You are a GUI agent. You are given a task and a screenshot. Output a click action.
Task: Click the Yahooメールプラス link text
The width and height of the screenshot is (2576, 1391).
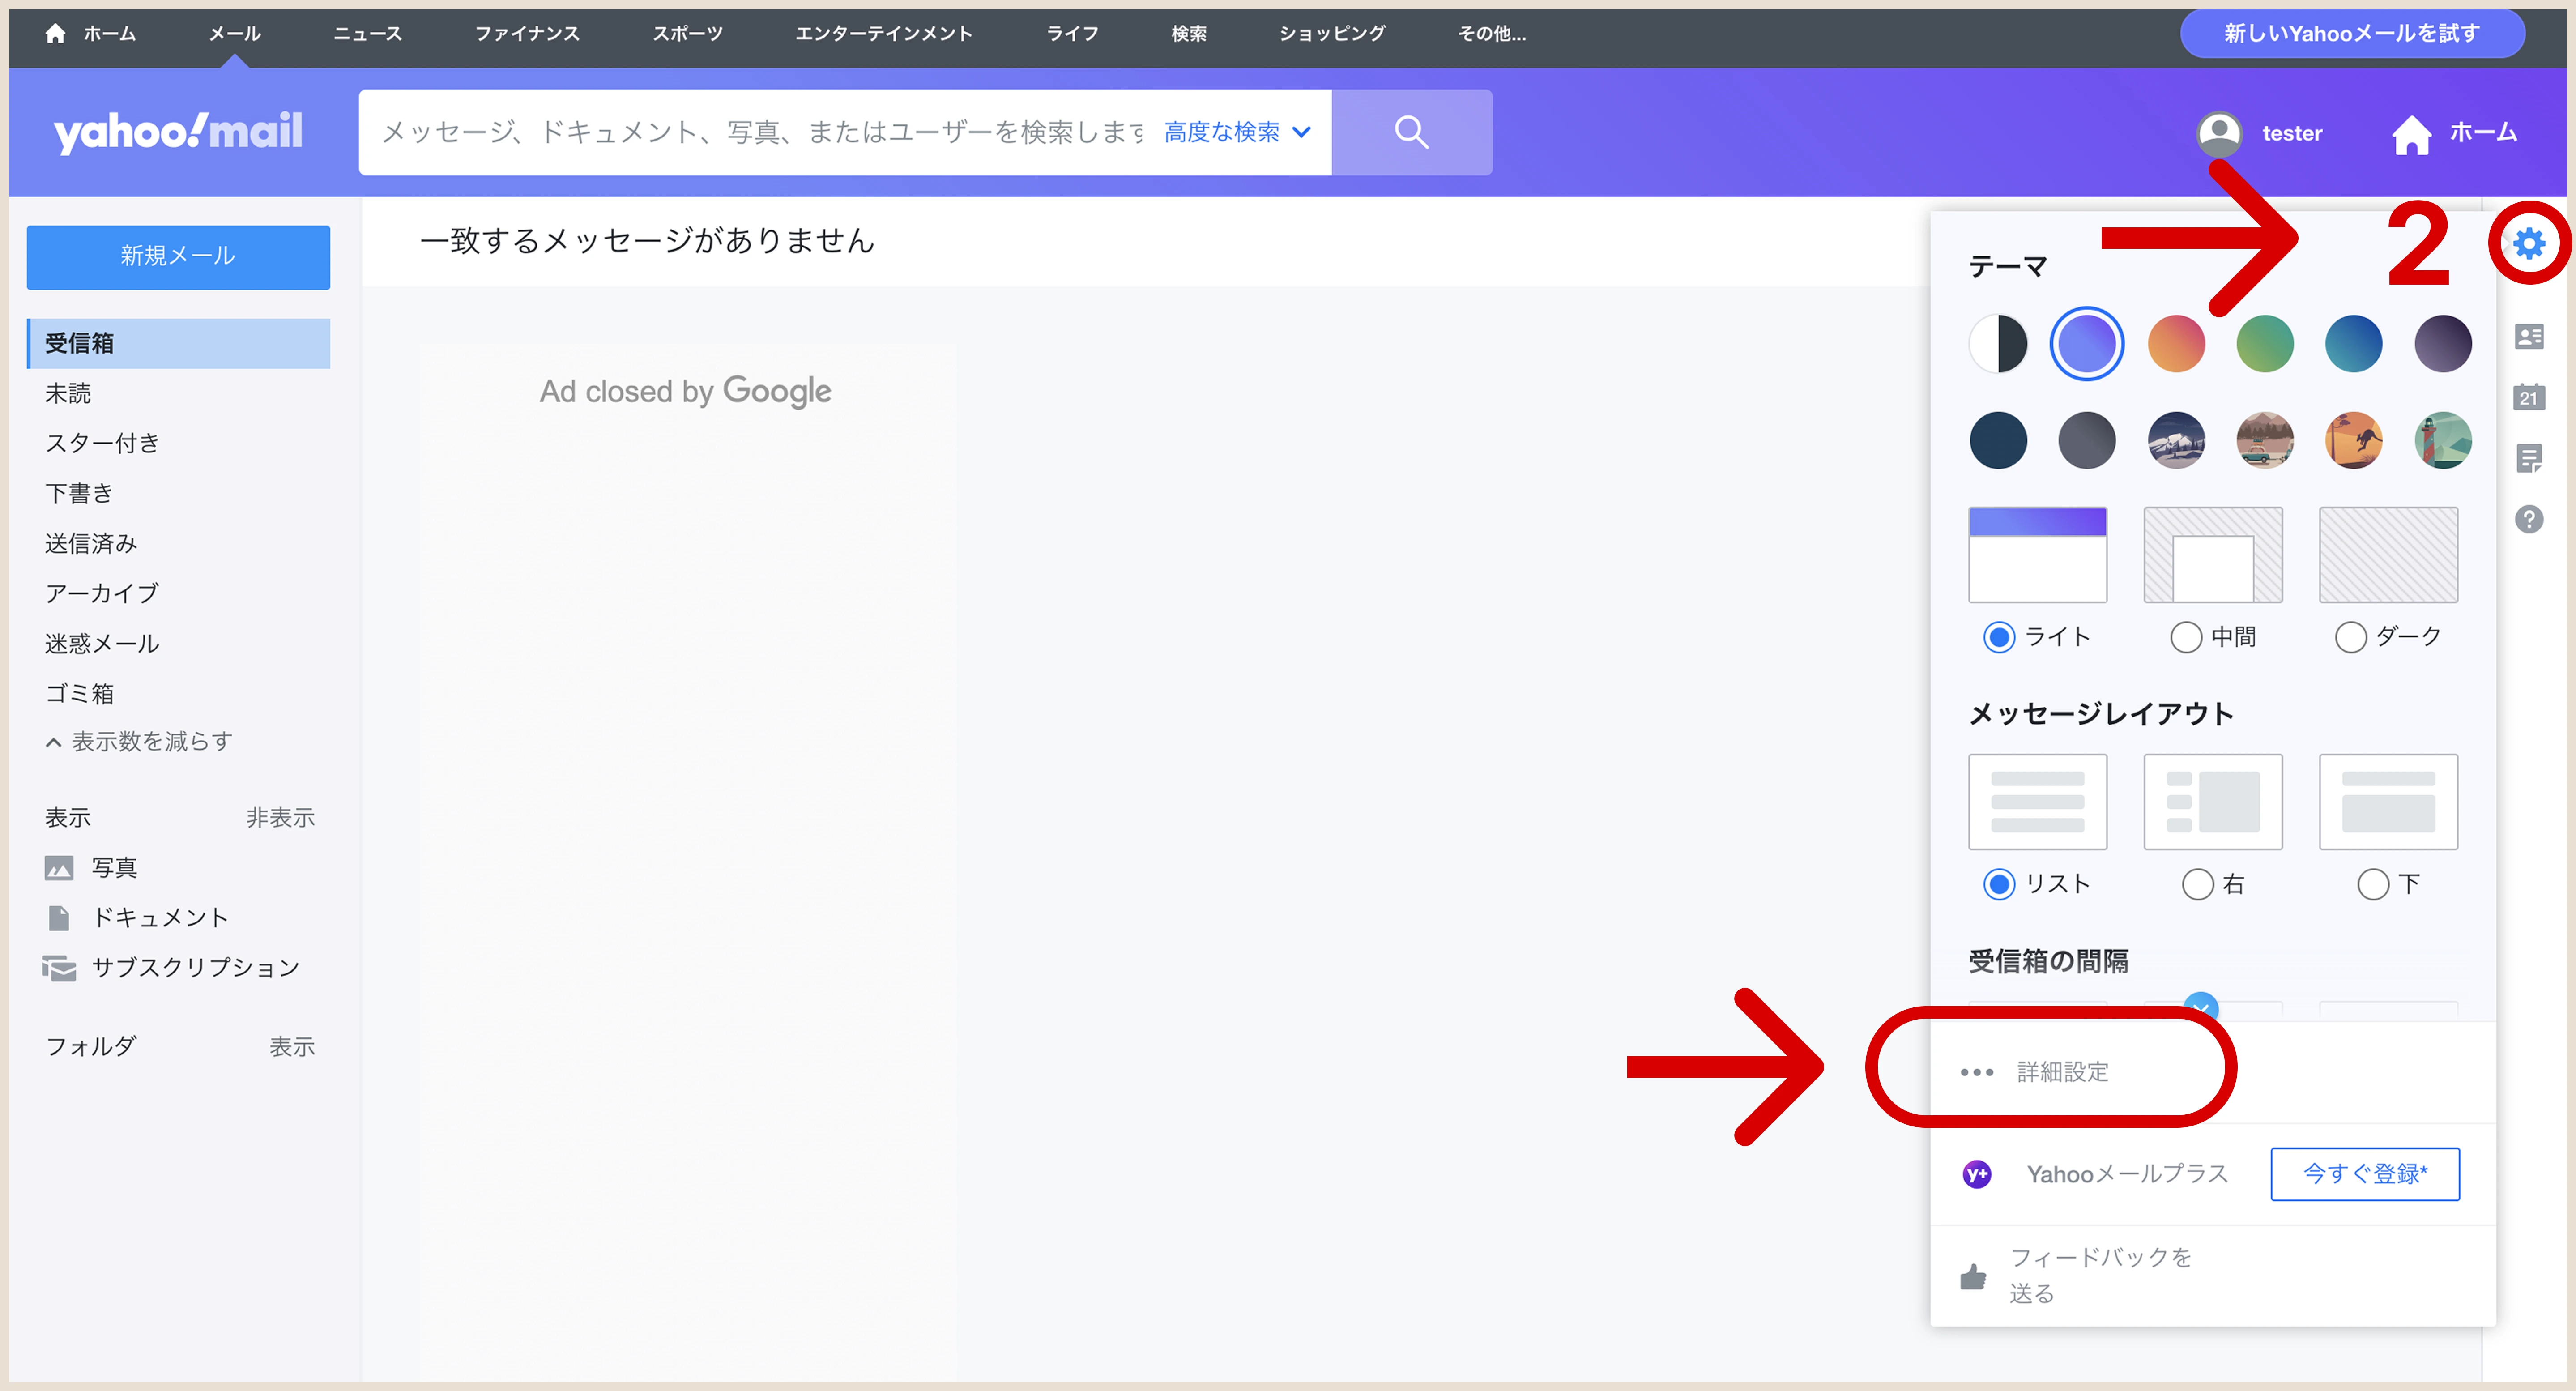pyautogui.click(x=2127, y=1174)
